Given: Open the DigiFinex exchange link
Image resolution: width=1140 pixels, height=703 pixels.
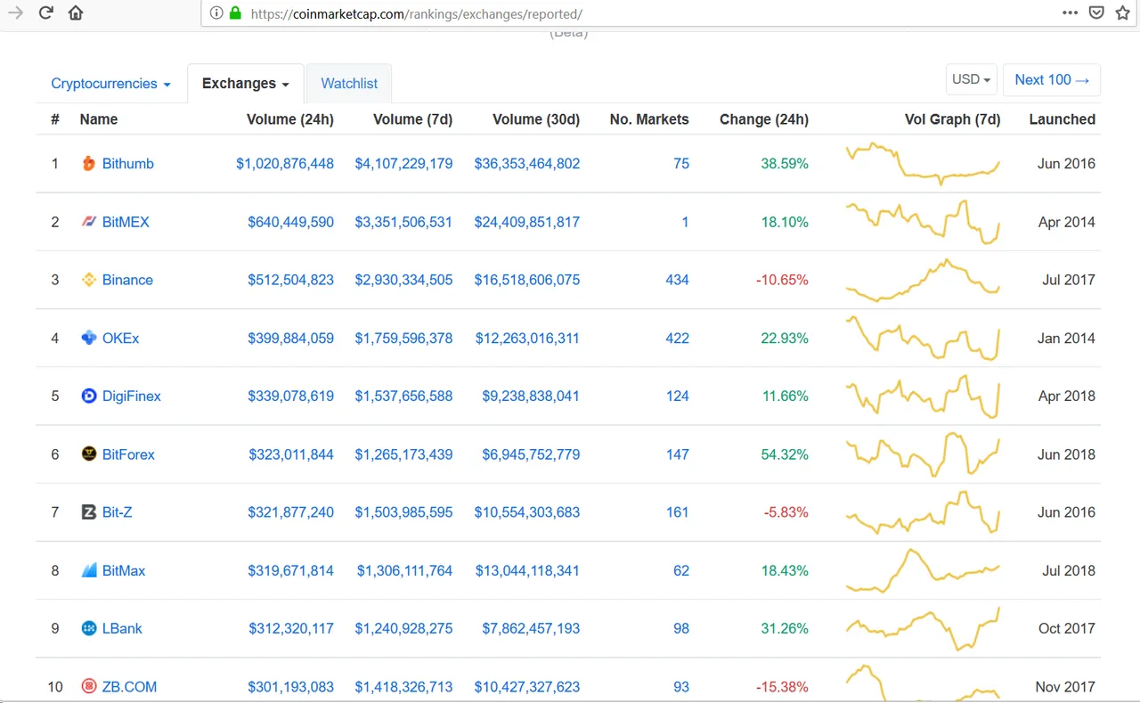Looking at the screenshot, I should click(x=132, y=396).
